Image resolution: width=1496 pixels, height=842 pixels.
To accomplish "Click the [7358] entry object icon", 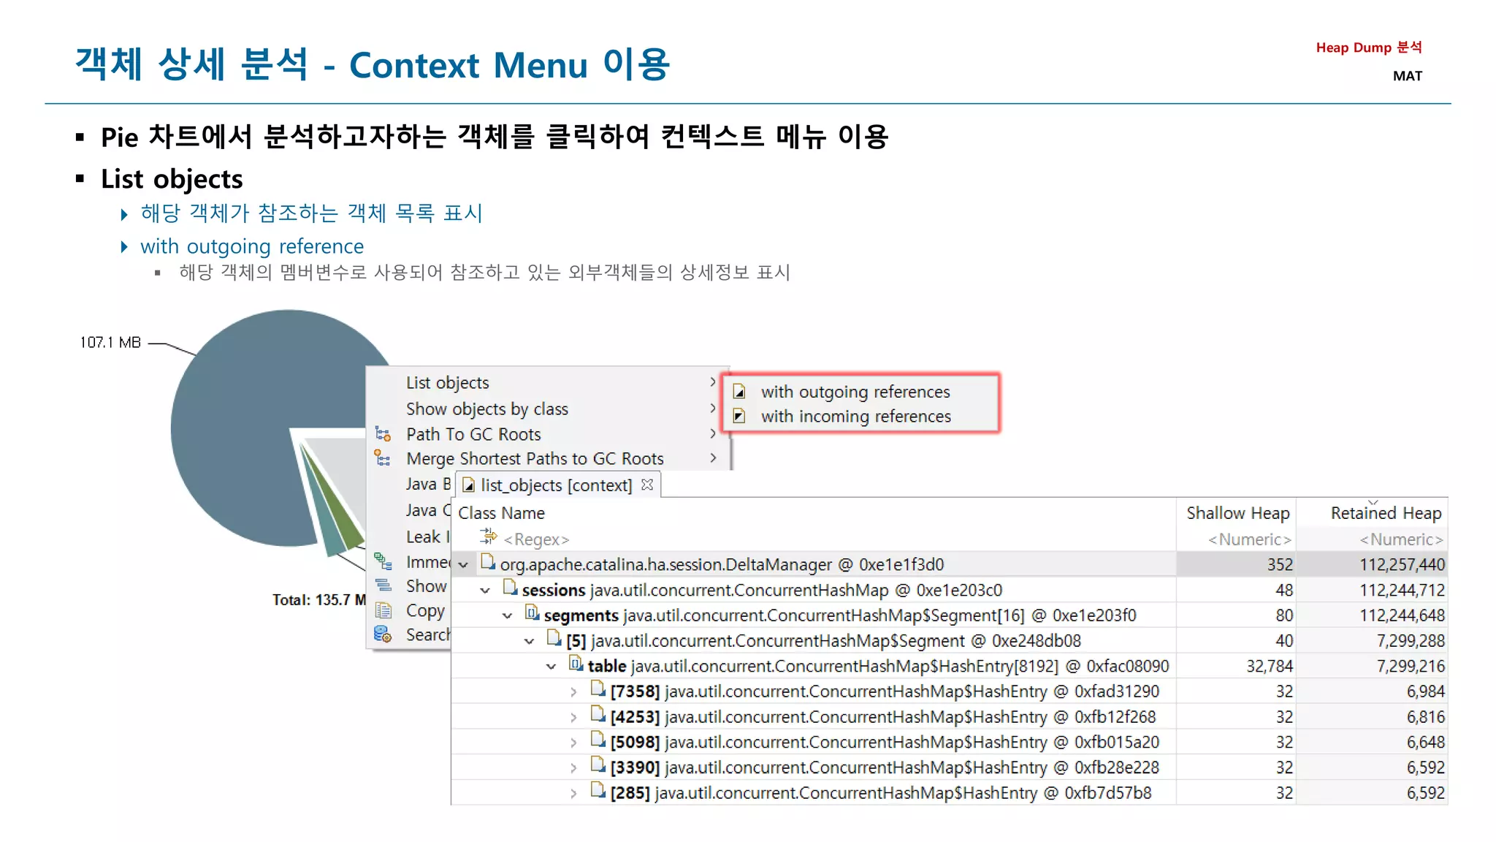I will [x=598, y=689].
